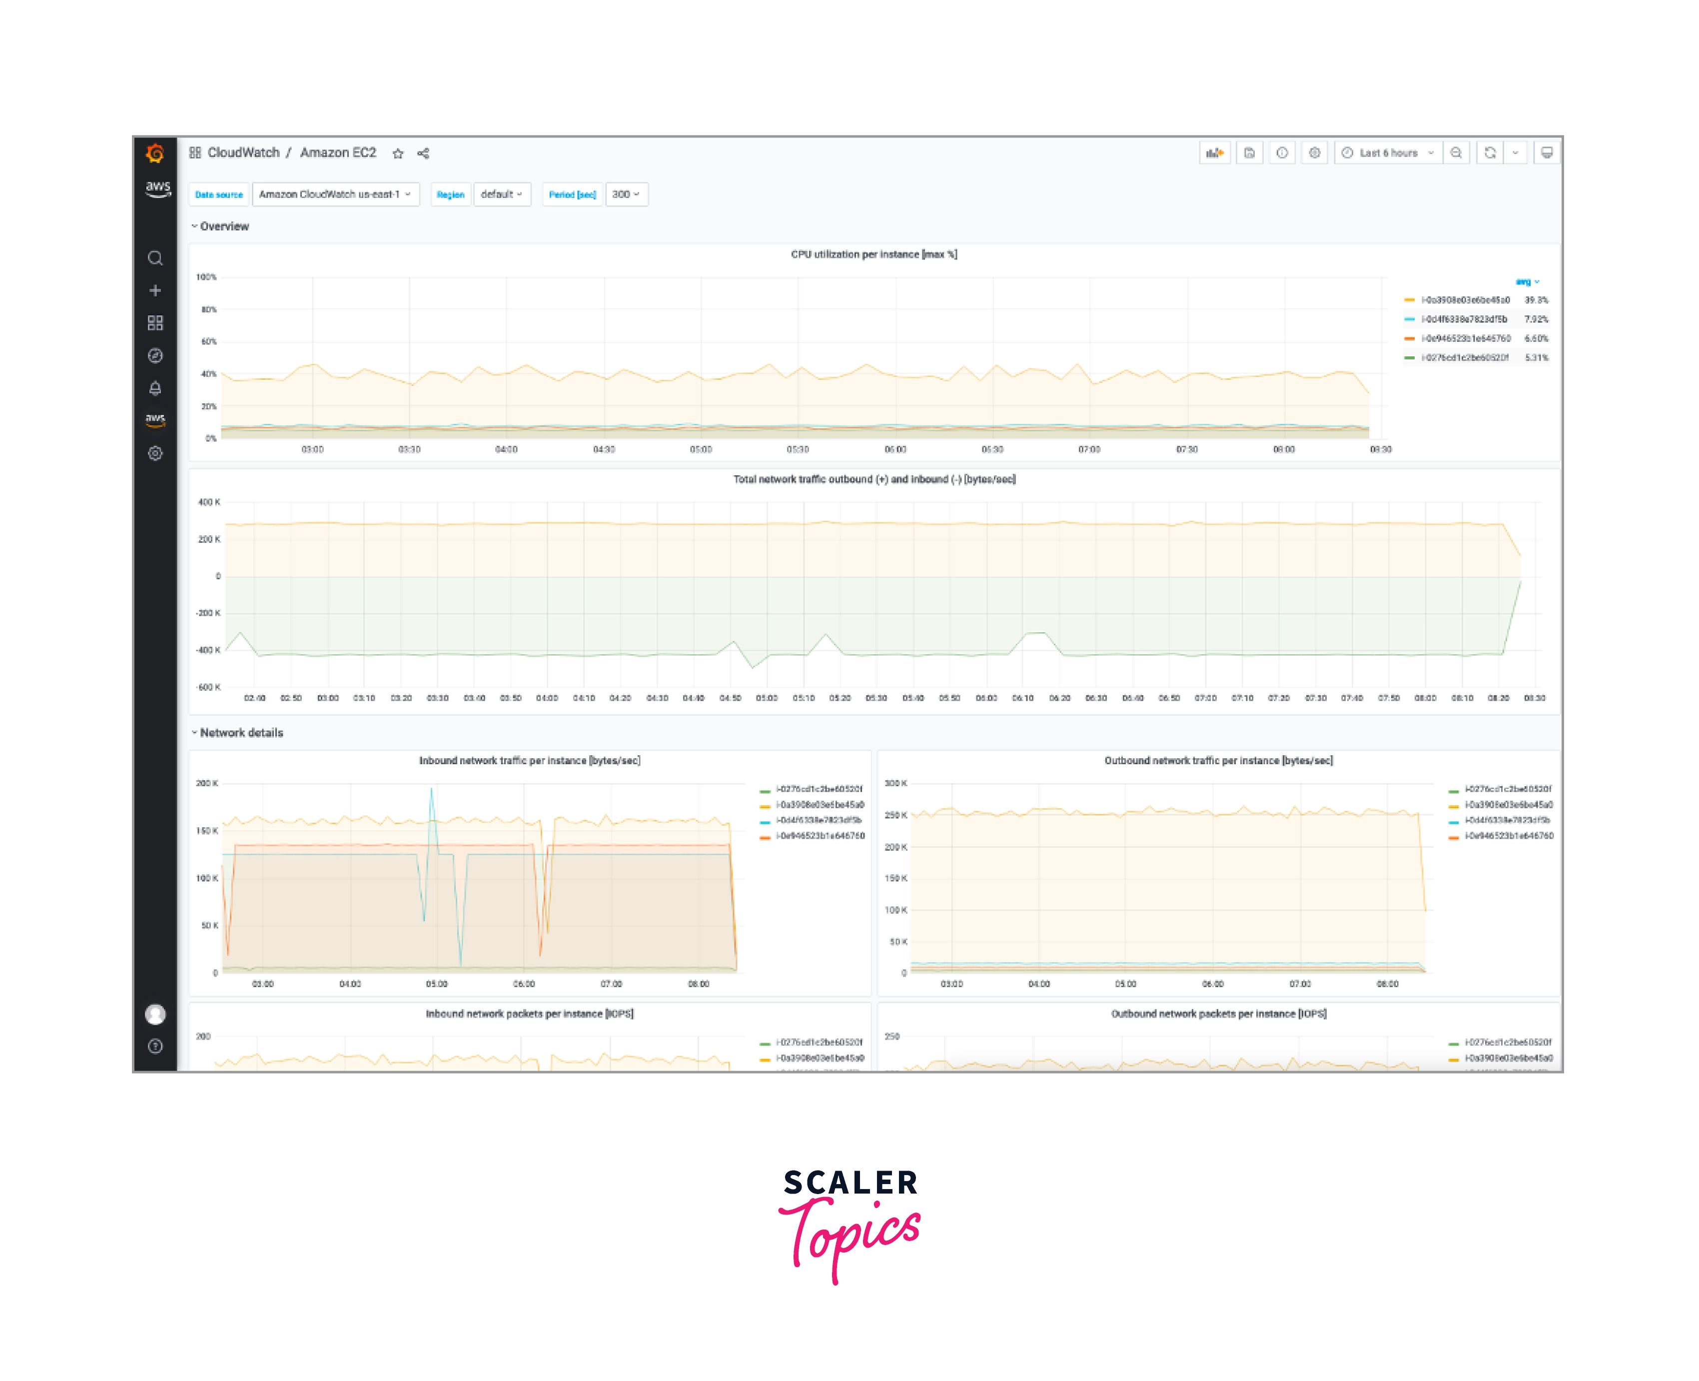Open the search dashboards icon
Viewport: 1699px width, 1381px height.
pyautogui.click(x=155, y=258)
